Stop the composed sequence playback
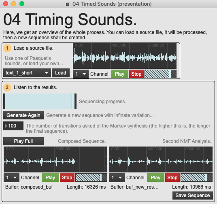Screen dimensions: 217x204 click(x=67, y=177)
